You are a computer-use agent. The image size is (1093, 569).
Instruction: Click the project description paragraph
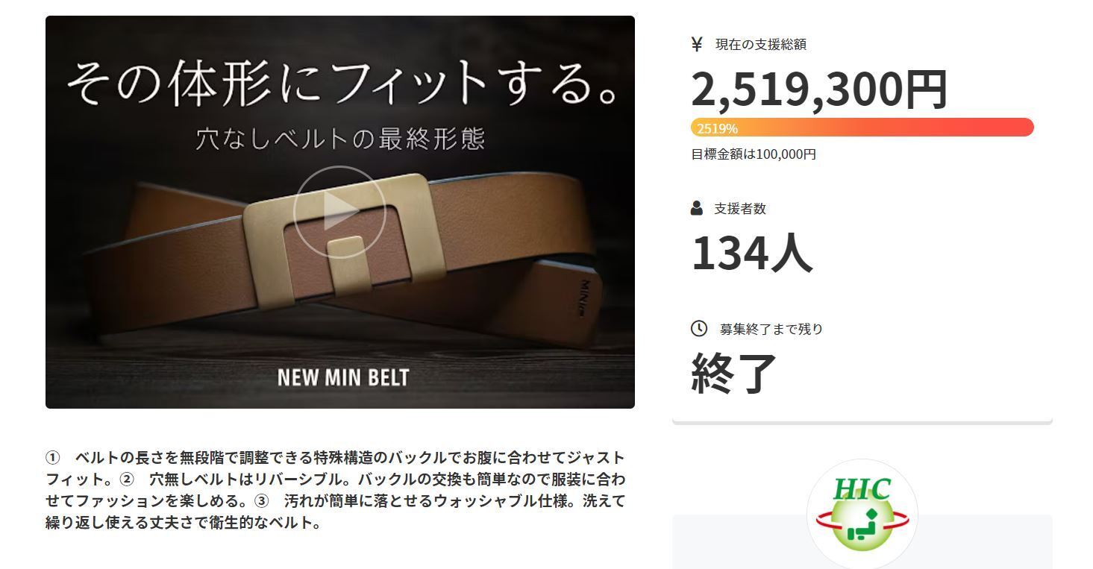pyautogui.click(x=336, y=489)
